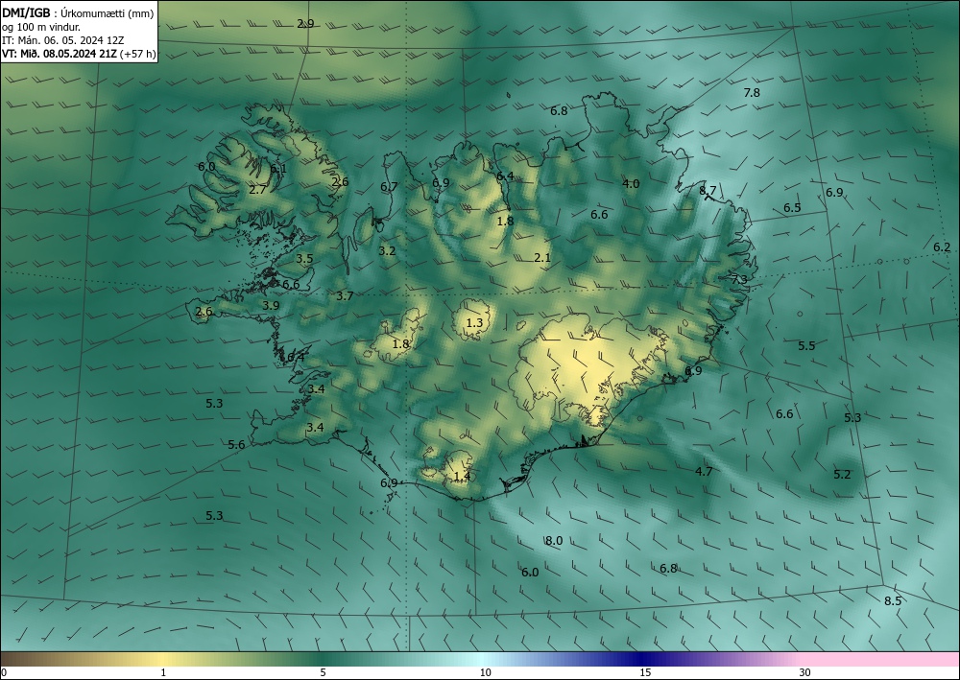Click the 6.1 value label
Viewport: 960px width, 680px height.
pos(278,170)
